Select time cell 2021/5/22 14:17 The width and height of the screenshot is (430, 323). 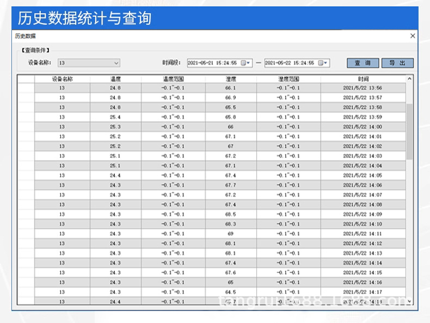pyautogui.click(x=363, y=292)
